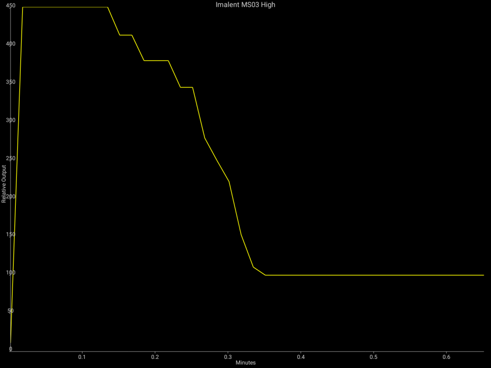The width and height of the screenshot is (491, 368).
Task: Click the 0.1 x-axis tick label
Action: [82, 357]
